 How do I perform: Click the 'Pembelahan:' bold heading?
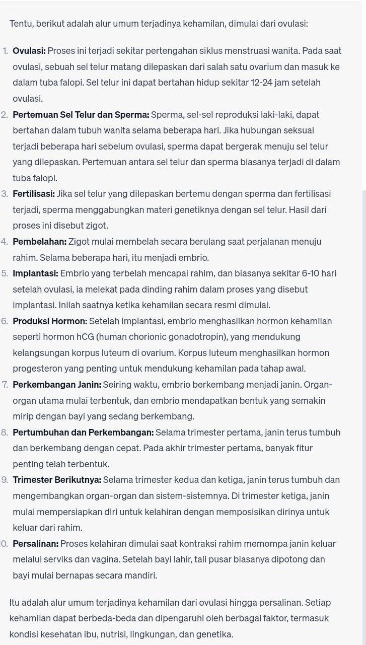click(39, 242)
